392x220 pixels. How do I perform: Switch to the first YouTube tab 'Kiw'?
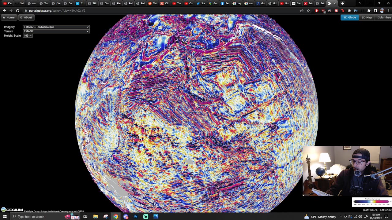(x=8, y=3)
